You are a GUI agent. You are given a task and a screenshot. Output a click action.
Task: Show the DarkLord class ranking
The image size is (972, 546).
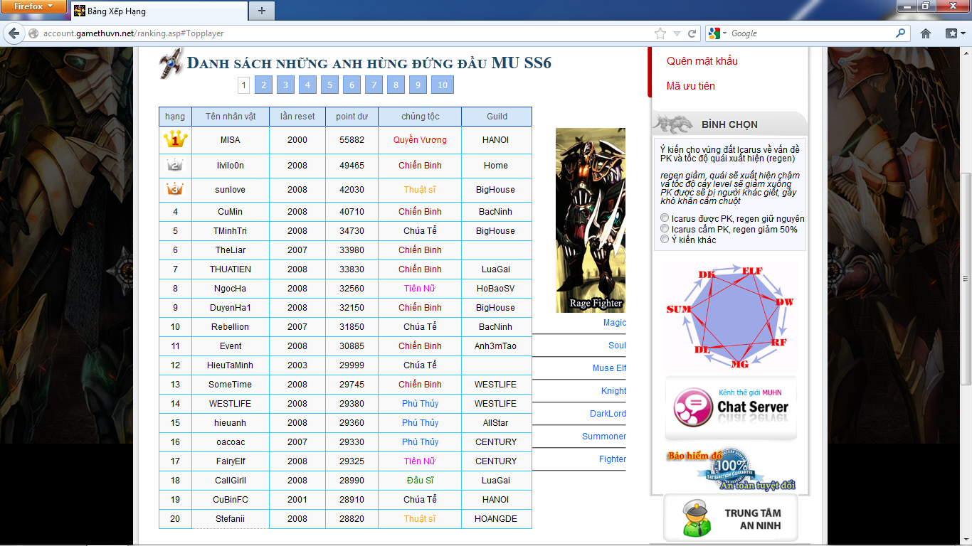tap(608, 414)
